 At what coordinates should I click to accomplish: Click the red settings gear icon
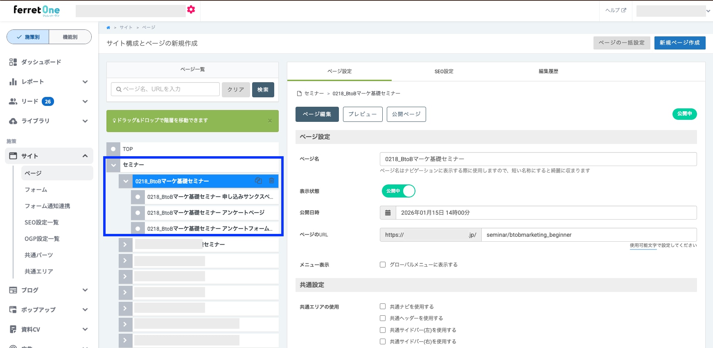191,10
